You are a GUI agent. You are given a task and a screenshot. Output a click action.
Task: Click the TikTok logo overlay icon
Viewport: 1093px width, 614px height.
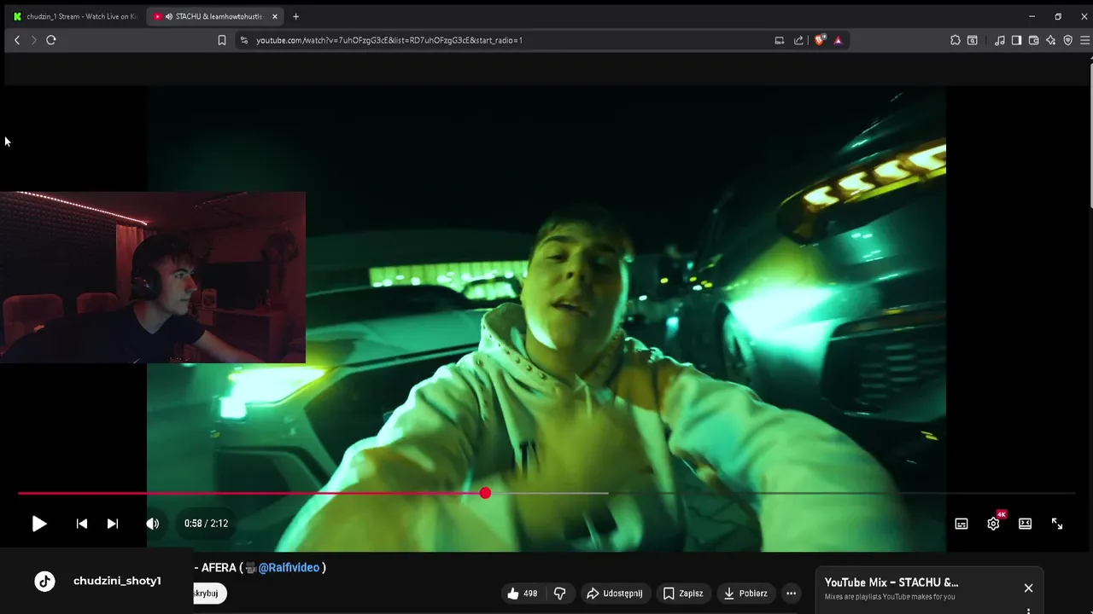coord(44,582)
